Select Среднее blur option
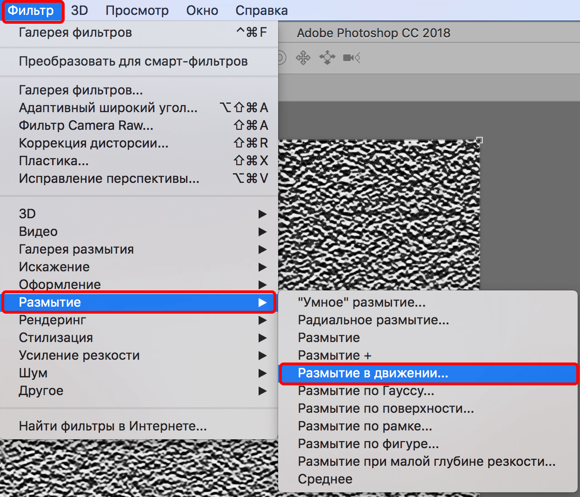Image resolution: width=580 pixels, height=497 pixels. pyautogui.click(x=325, y=479)
